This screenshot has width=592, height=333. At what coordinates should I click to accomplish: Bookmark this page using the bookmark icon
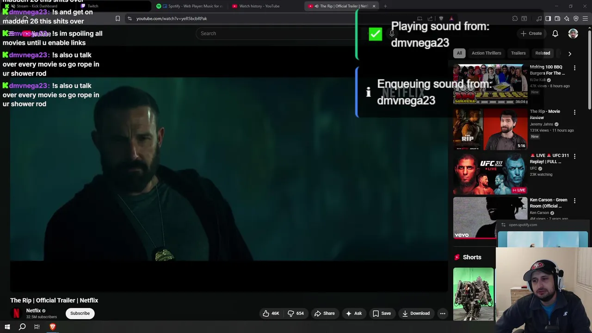pyautogui.click(x=117, y=18)
